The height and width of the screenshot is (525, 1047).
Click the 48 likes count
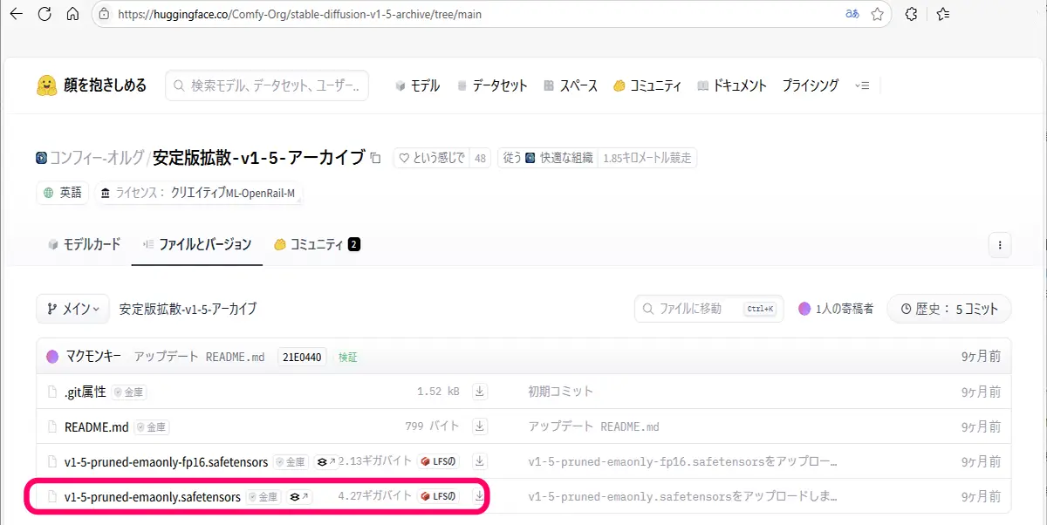point(480,158)
